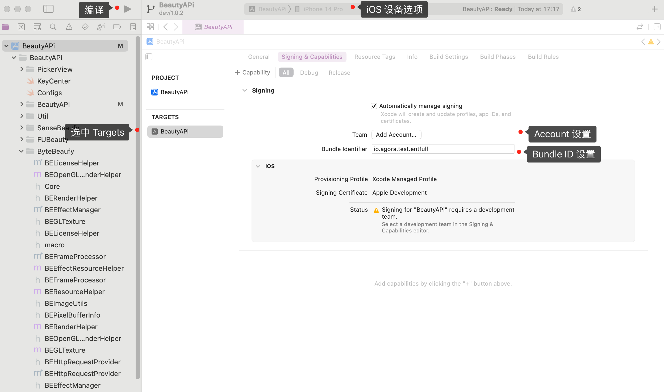Add editor on right icon

coord(657,27)
